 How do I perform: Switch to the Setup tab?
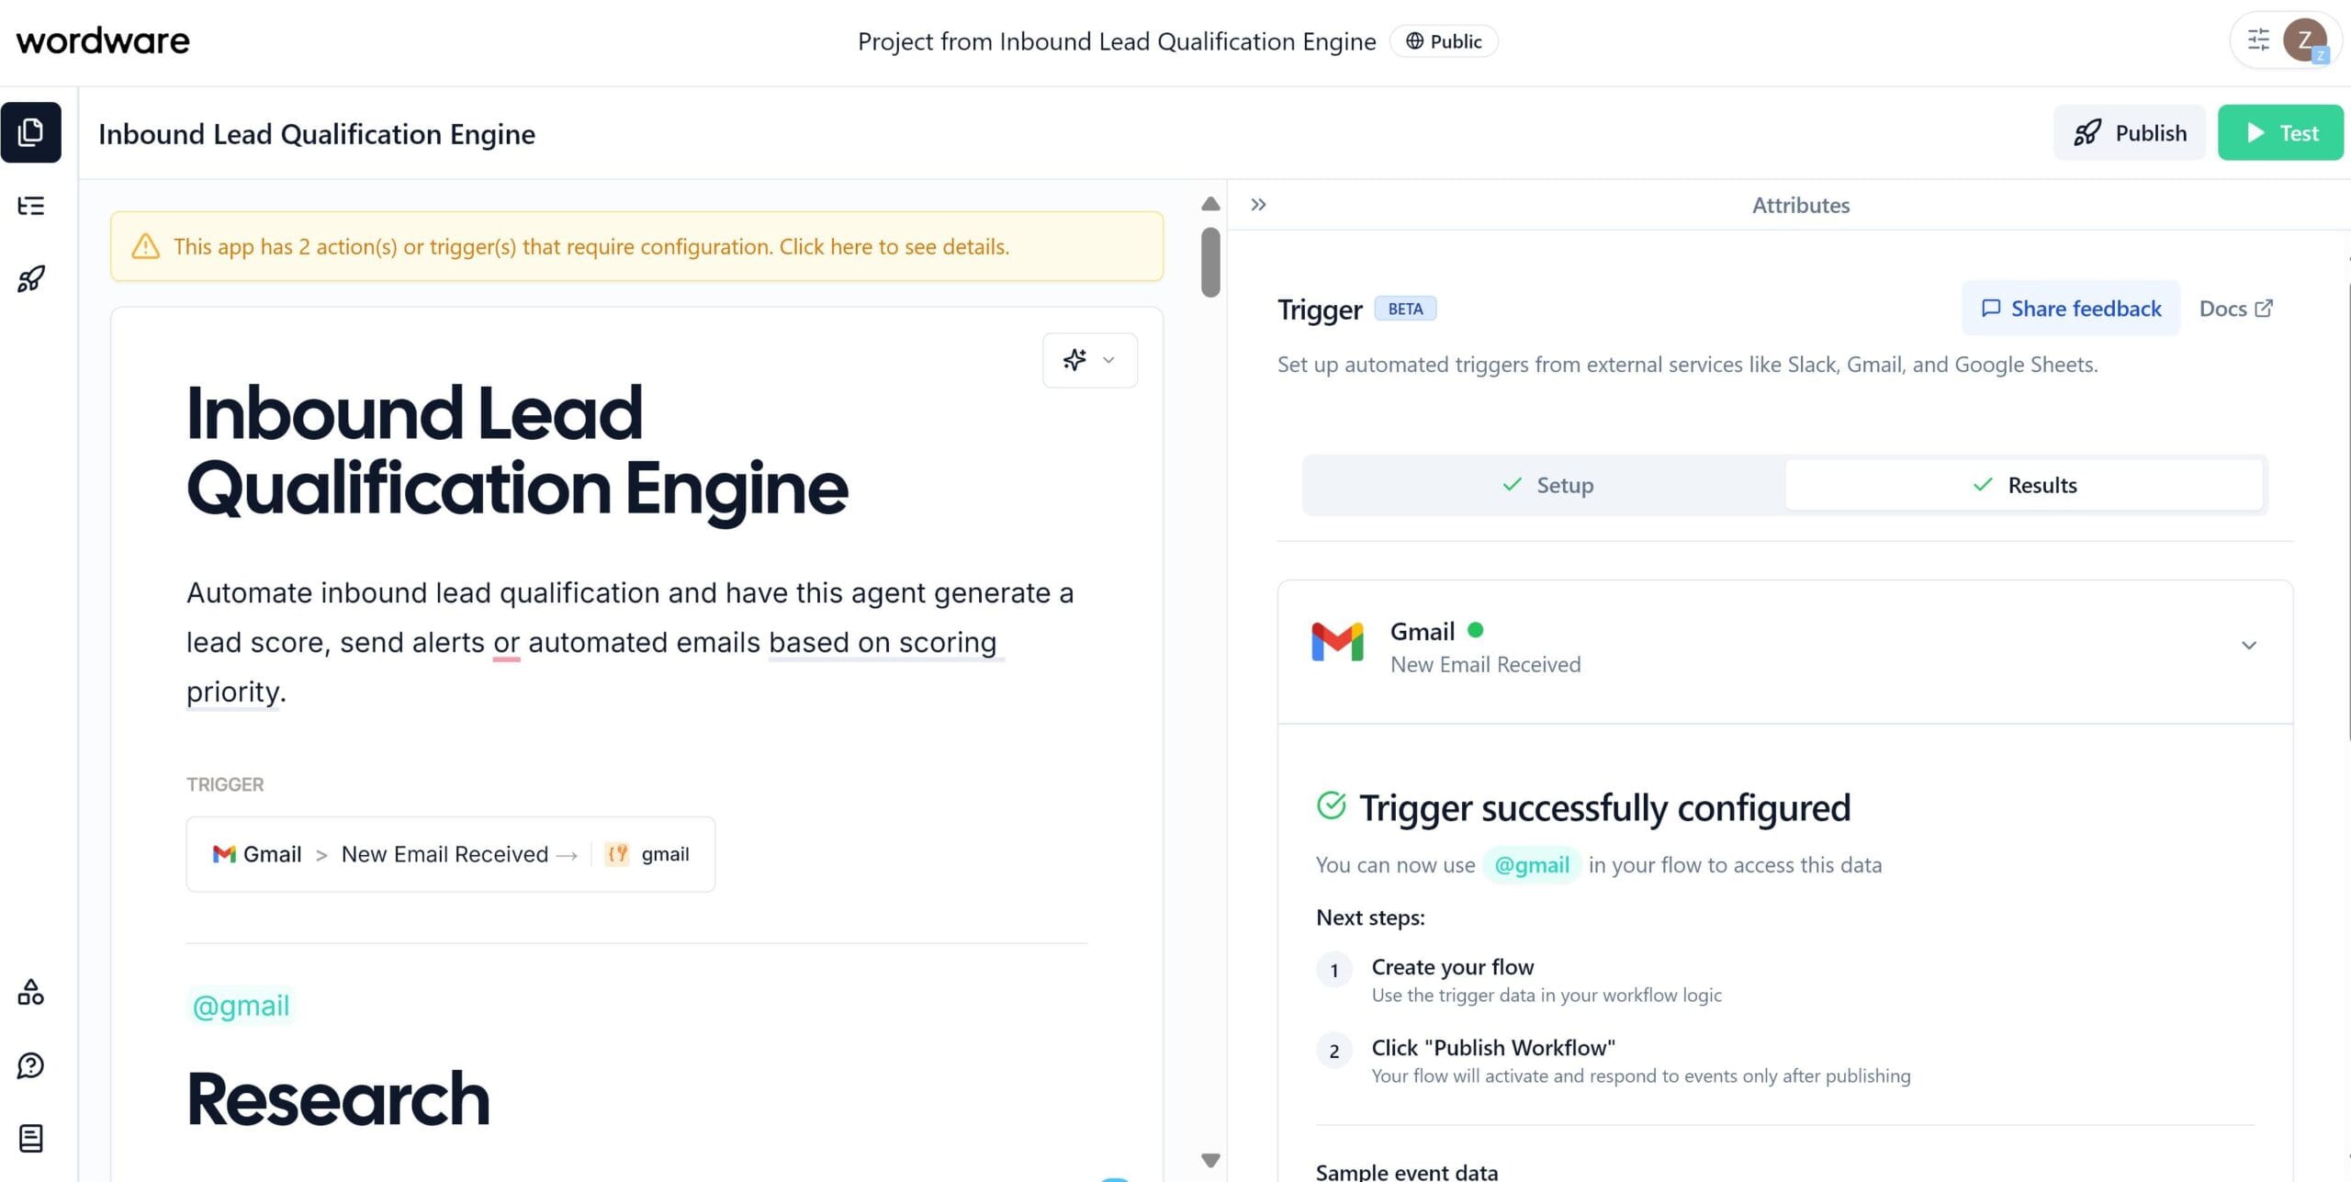(1547, 485)
